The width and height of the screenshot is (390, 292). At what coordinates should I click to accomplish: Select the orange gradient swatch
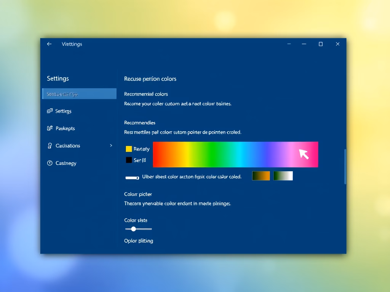[261, 176]
